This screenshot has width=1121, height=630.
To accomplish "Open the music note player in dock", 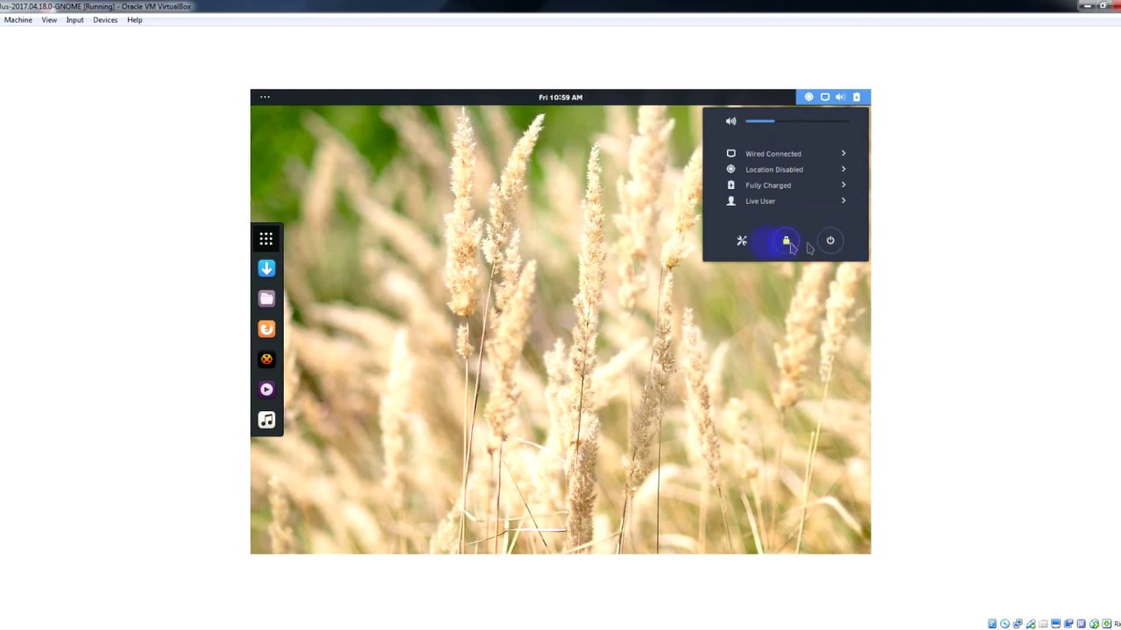I will point(266,420).
